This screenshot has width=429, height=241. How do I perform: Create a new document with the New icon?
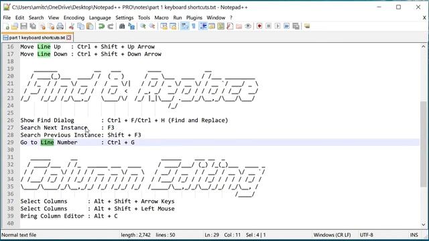(x=7, y=26)
